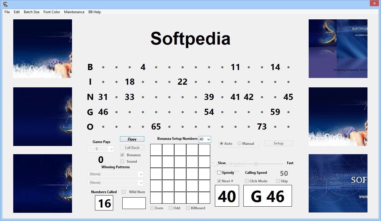Click number 42 in the N row
381x221 pixels.
click(249, 97)
